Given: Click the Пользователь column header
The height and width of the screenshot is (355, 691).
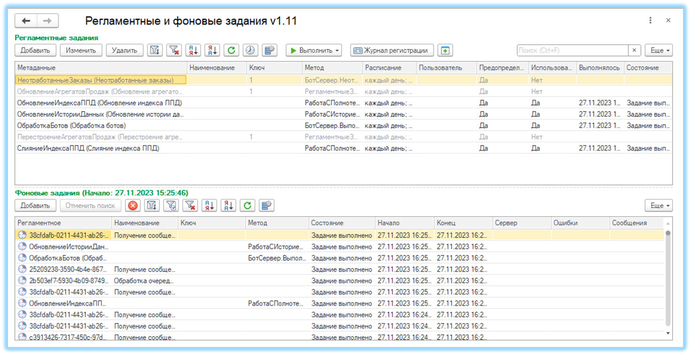Looking at the screenshot, I should 446,68.
